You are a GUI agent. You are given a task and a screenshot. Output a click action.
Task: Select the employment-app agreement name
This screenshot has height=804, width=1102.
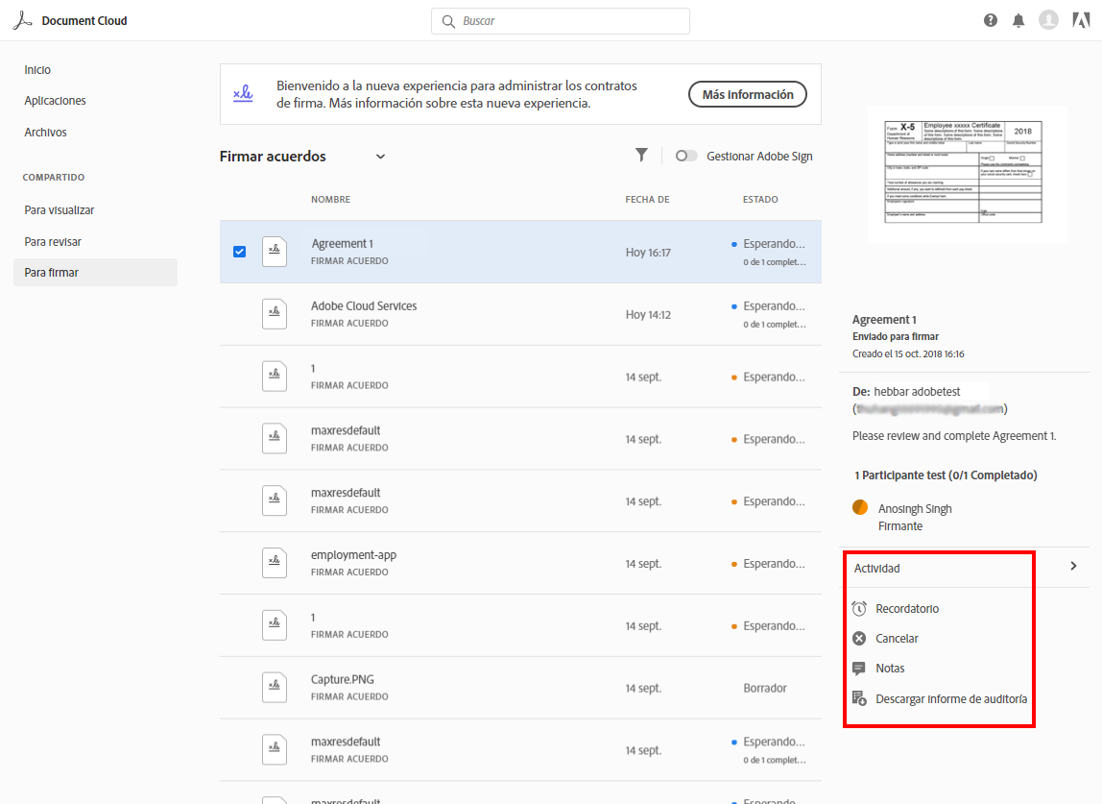(x=353, y=555)
